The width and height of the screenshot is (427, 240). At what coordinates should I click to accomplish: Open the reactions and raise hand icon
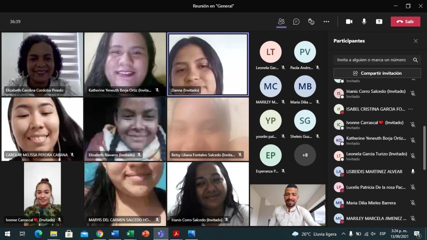click(311, 22)
